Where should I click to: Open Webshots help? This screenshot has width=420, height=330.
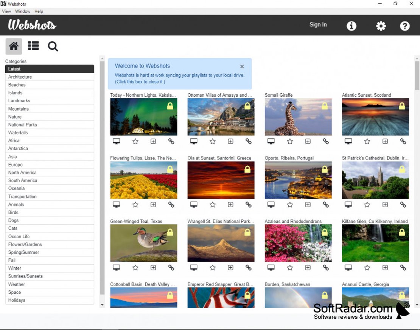405,26
